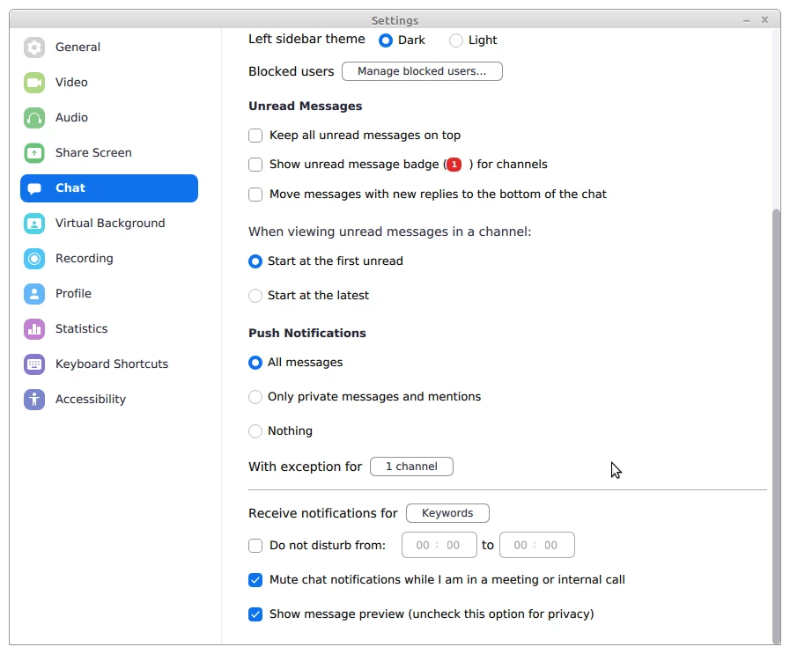The height and width of the screenshot is (654, 790).
Task: Enable Keep all unread messages on top
Action: point(255,136)
